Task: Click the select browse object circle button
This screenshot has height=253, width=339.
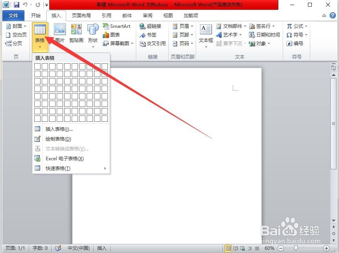Action: (x=333, y=234)
